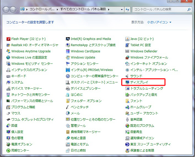Click the control panel icon in address bar
Image resolution: width=195 pixels, height=157 pixels.
(x=23, y=9)
